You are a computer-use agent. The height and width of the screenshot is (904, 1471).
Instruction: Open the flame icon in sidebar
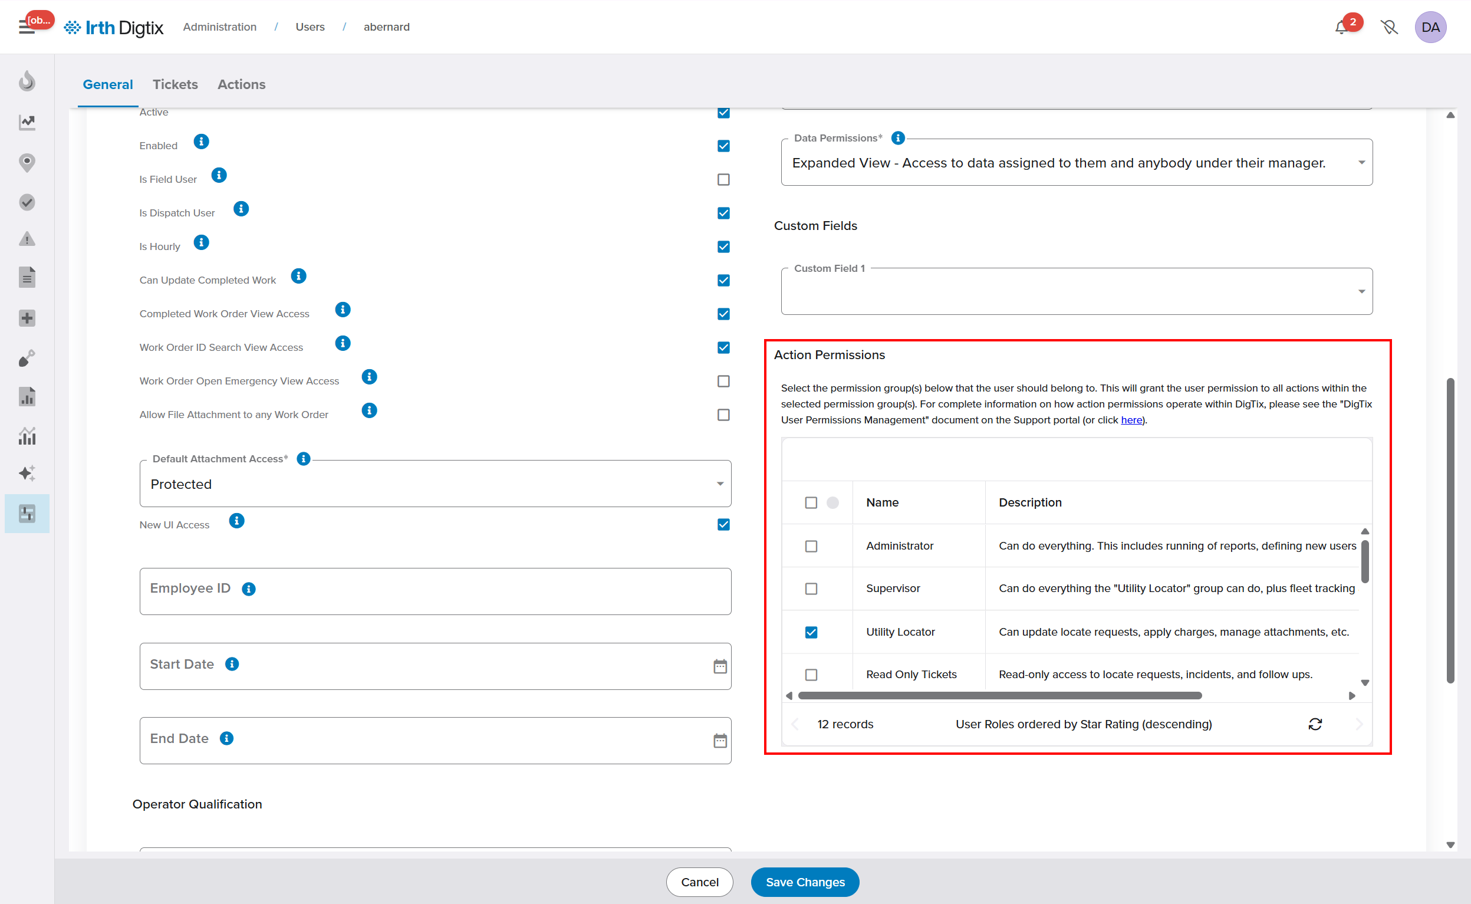pyautogui.click(x=27, y=81)
